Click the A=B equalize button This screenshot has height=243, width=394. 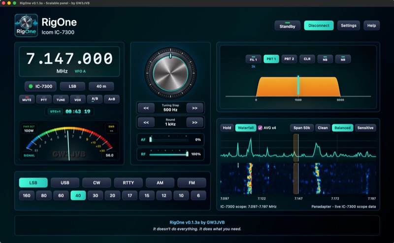pos(112,99)
